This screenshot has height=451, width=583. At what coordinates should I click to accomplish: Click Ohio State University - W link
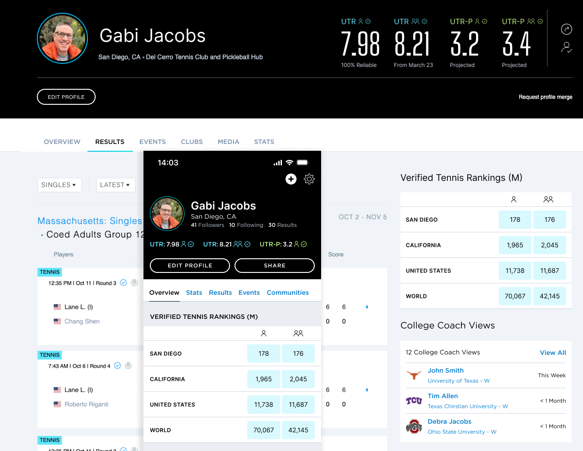(x=462, y=432)
